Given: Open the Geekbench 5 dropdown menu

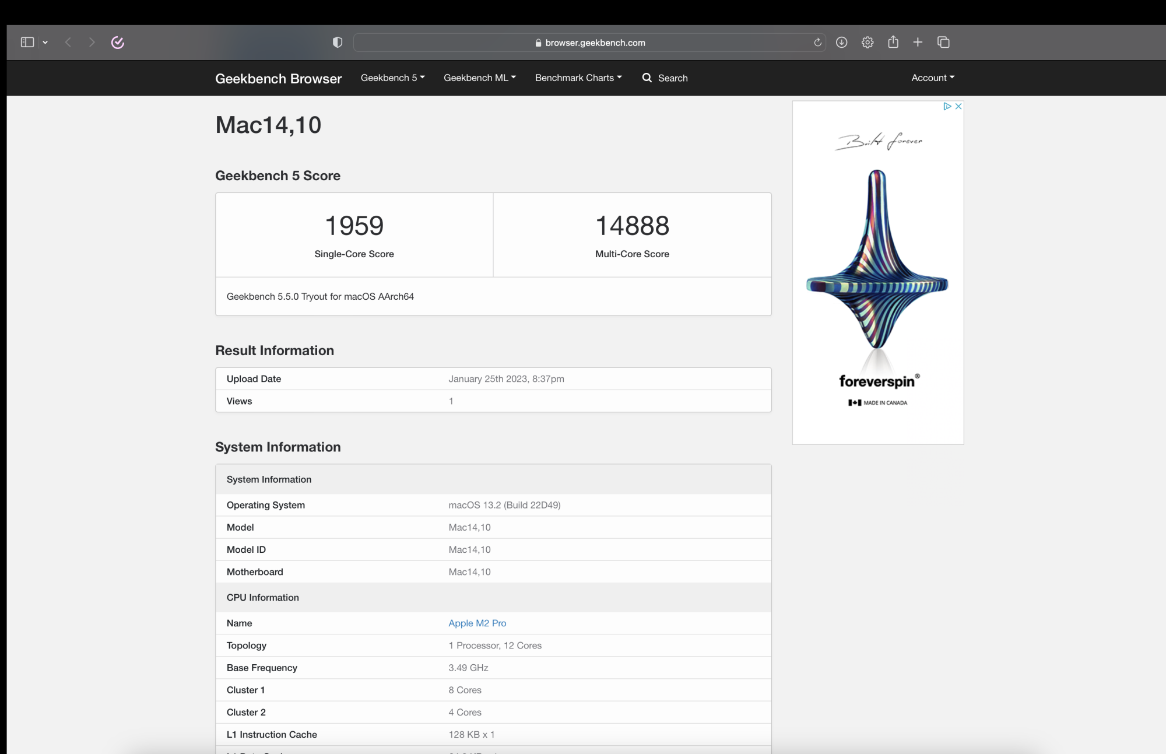Looking at the screenshot, I should (392, 78).
